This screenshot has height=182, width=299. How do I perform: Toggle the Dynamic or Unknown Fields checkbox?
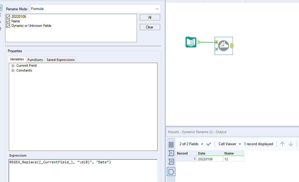[8, 26]
